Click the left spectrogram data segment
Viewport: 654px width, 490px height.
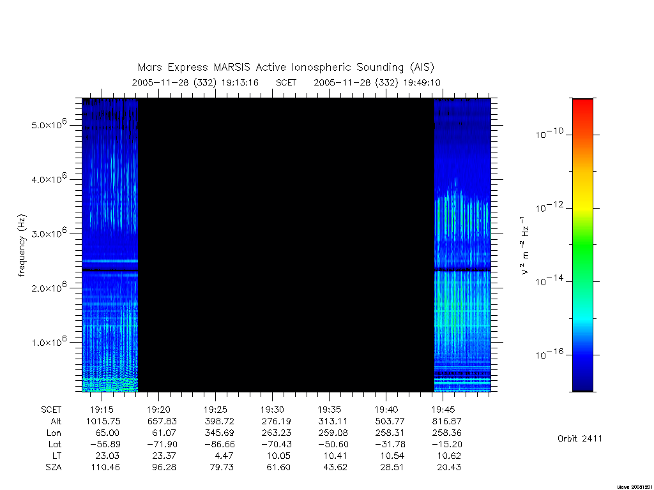click(110, 245)
